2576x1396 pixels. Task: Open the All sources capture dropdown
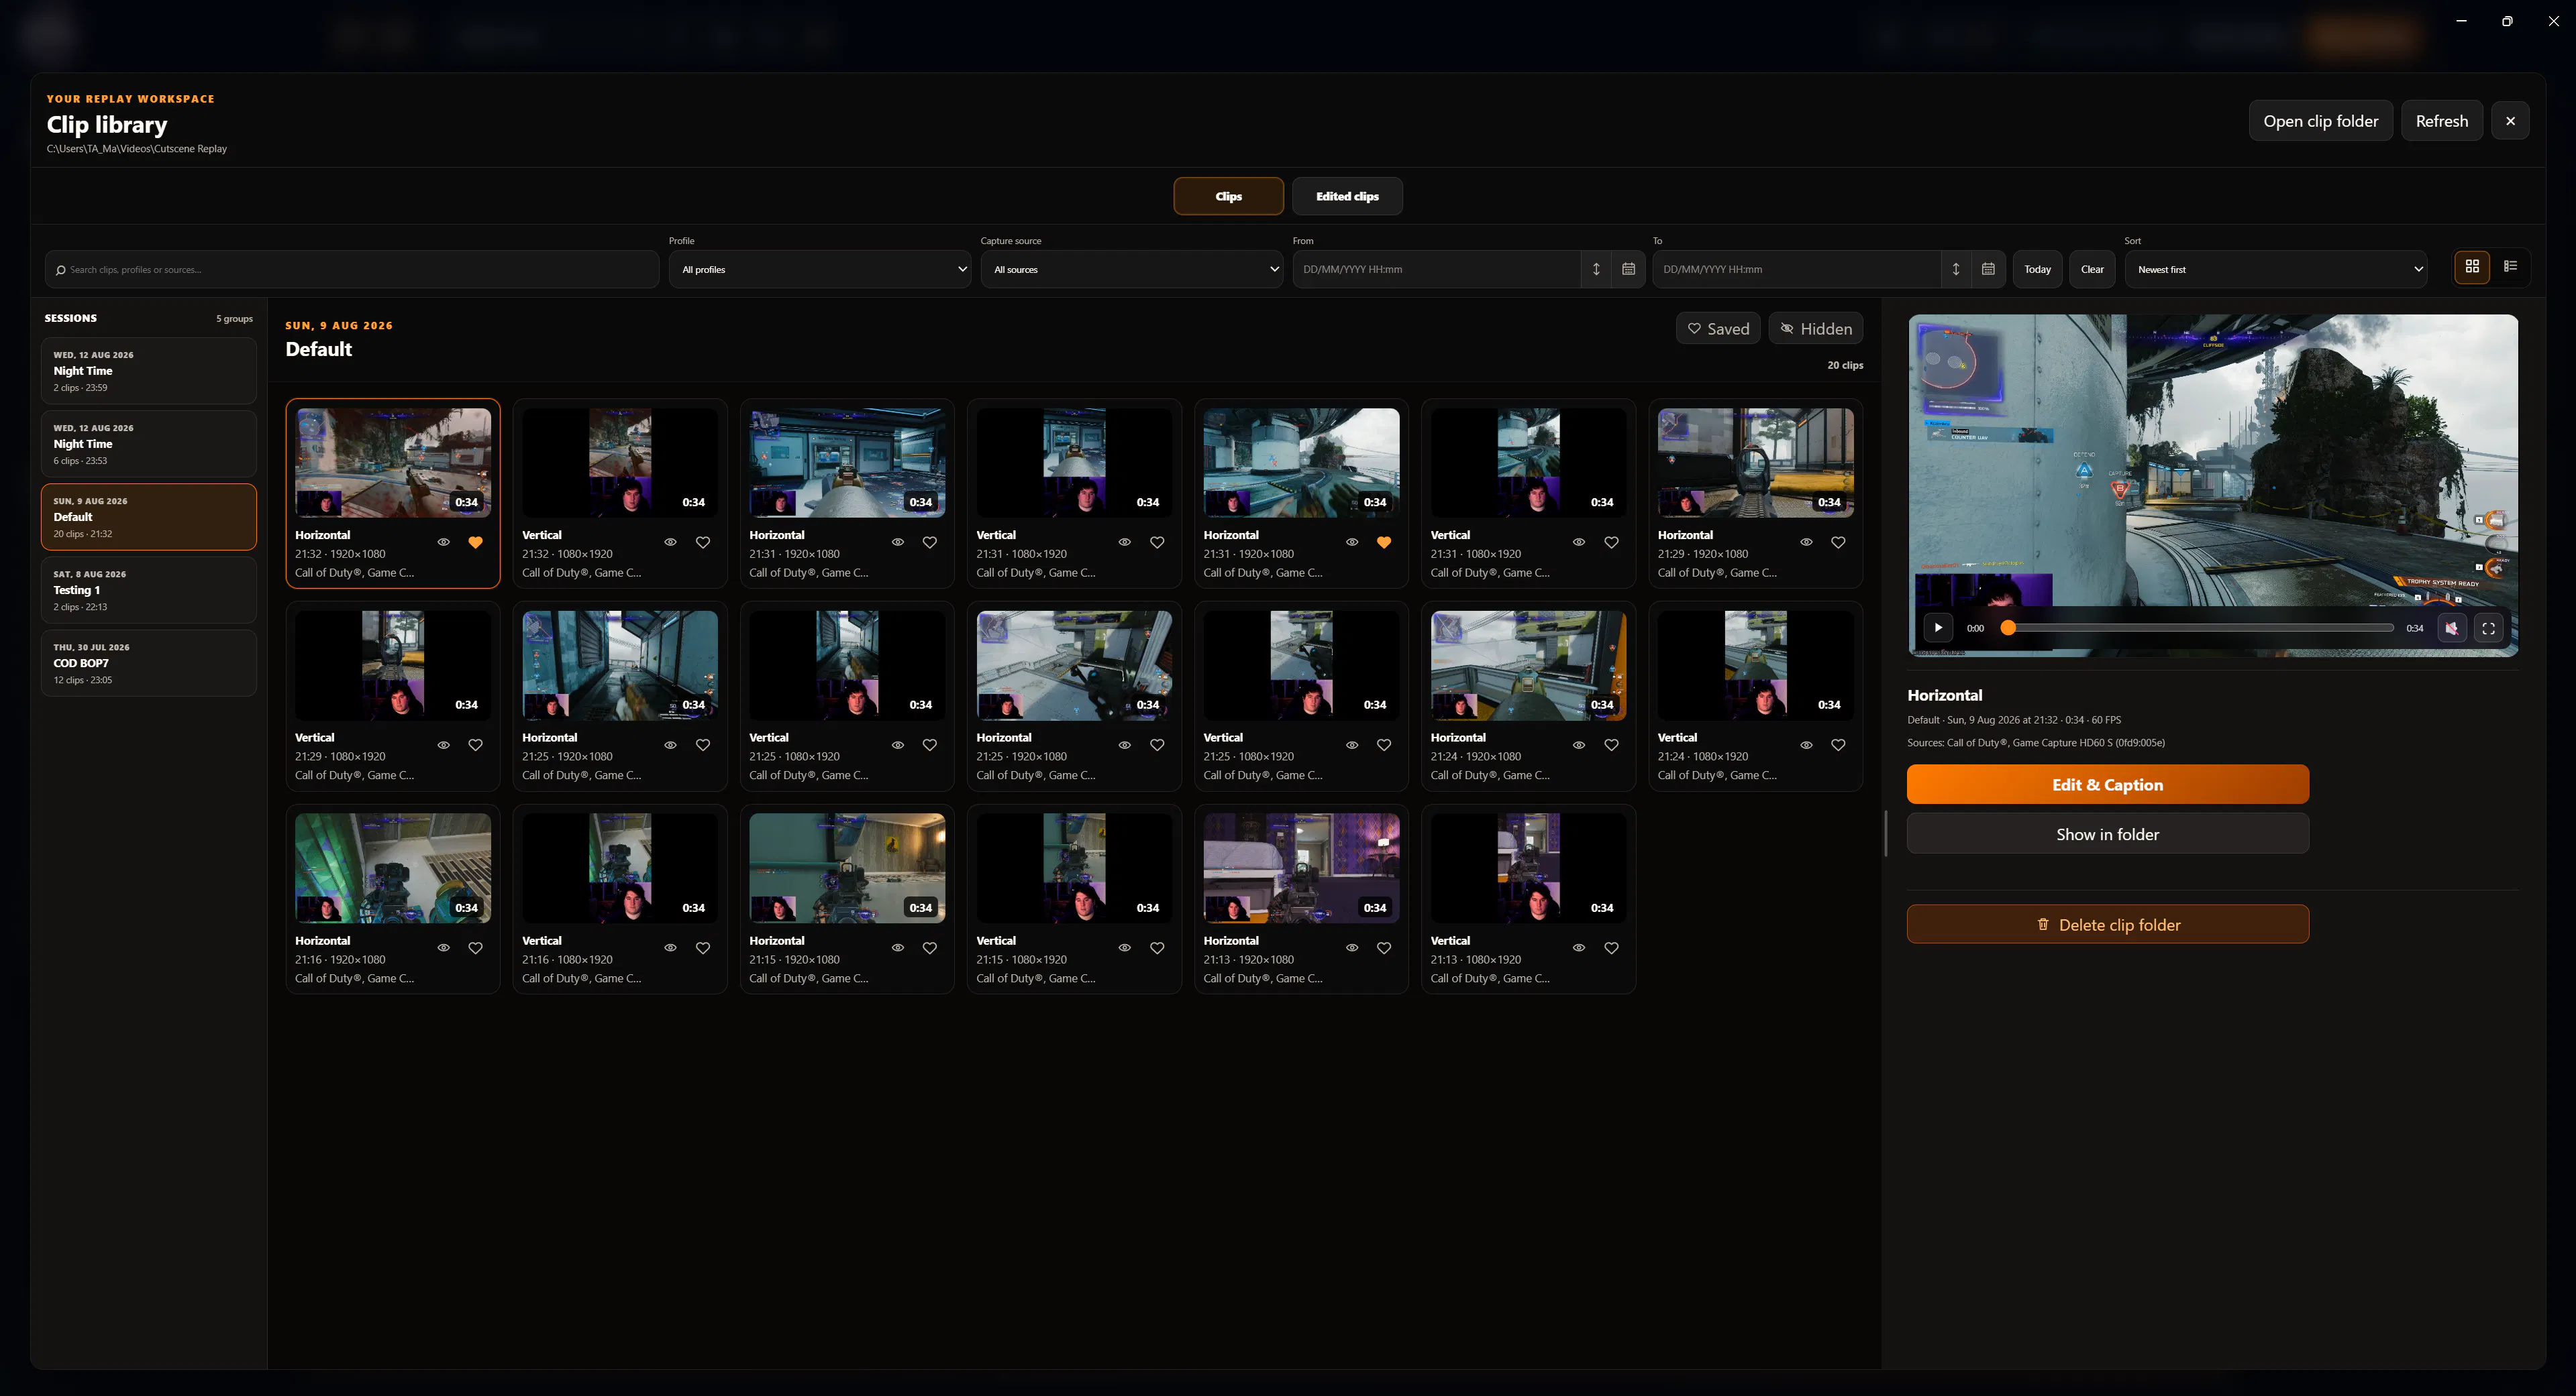(1132, 270)
